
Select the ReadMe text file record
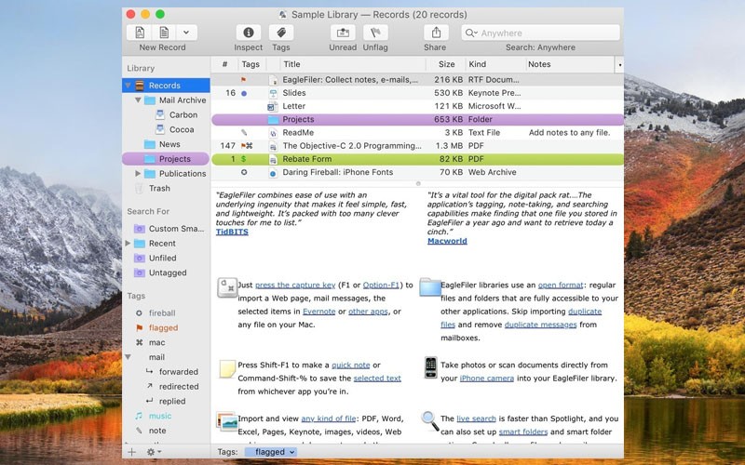417,133
